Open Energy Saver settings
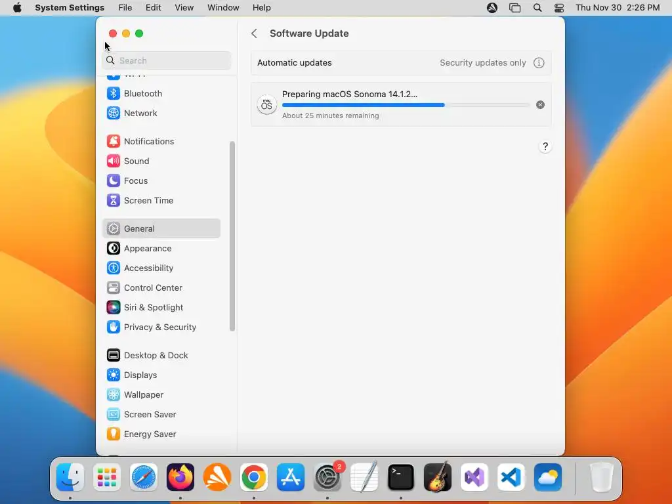 (161, 434)
